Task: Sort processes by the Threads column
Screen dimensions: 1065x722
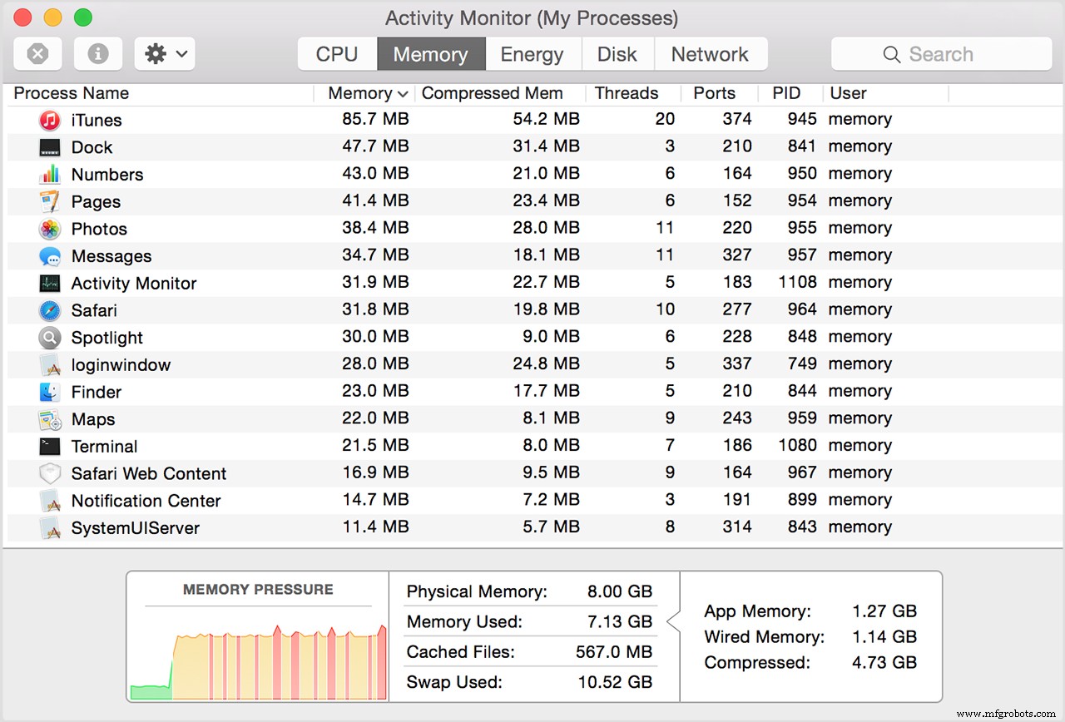Action: point(627,93)
